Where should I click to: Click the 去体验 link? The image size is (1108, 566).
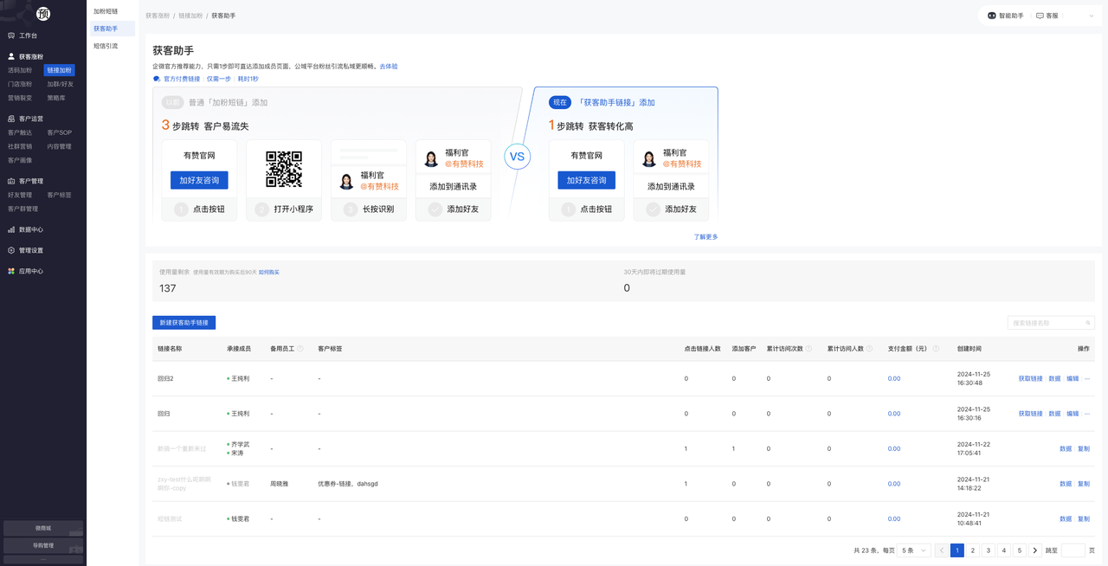click(389, 66)
